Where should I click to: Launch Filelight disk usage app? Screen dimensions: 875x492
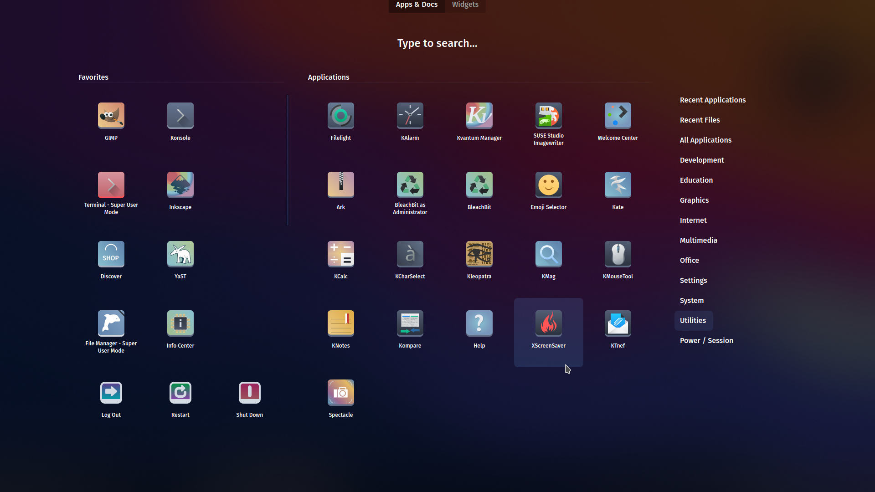coord(341,116)
